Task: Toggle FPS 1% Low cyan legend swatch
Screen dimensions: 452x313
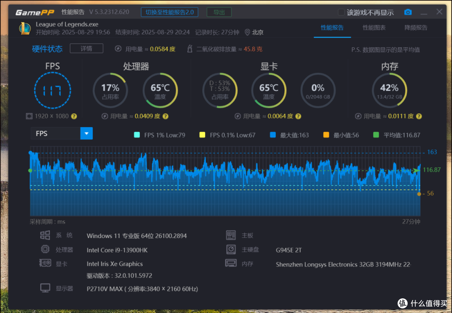Action: click(137, 135)
